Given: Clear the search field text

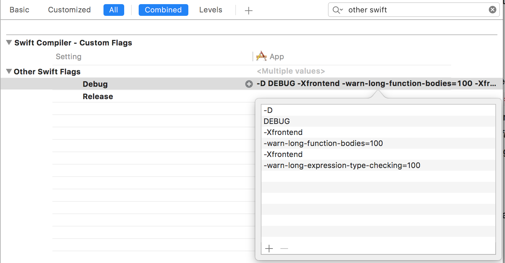Looking at the screenshot, I should [x=493, y=10].
